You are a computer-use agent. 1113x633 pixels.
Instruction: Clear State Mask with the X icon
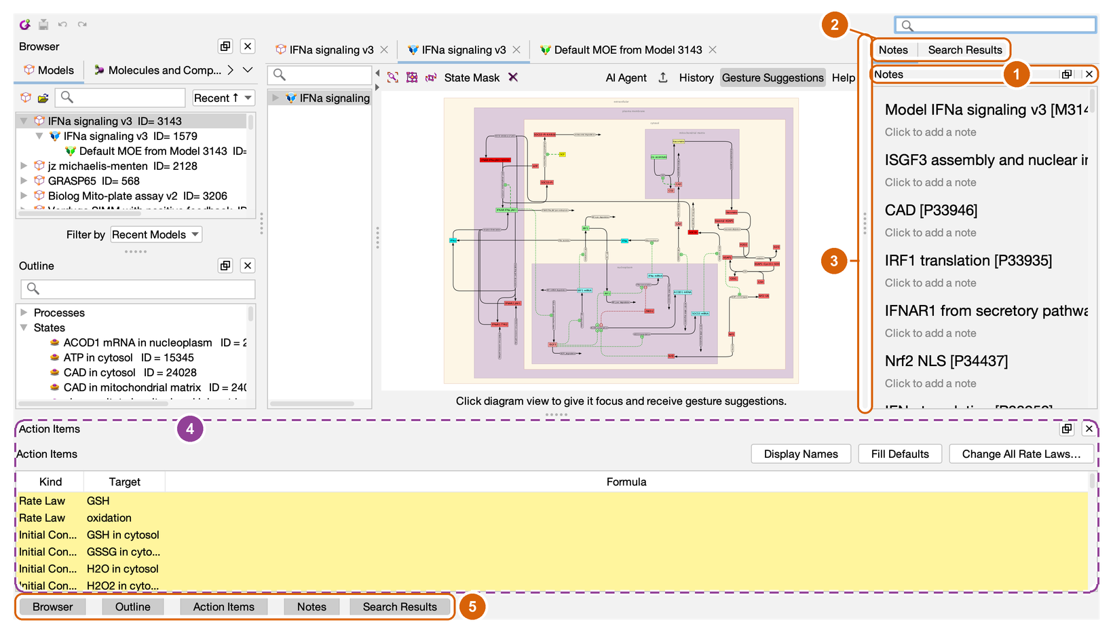pos(513,77)
